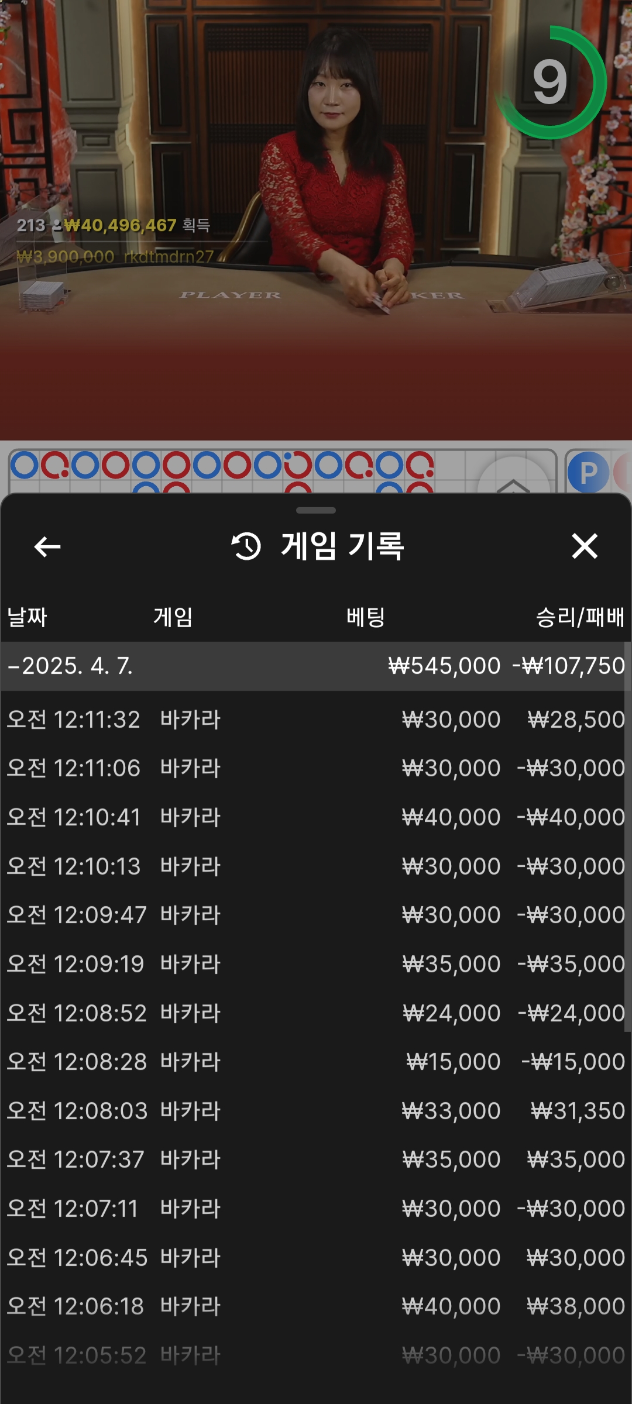Click the 승리/패배 column header
The width and height of the screenshot is (632, 1404).
point(579,617)
